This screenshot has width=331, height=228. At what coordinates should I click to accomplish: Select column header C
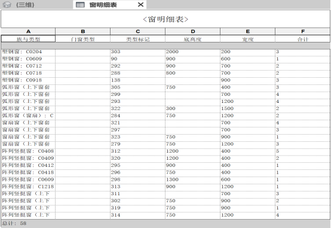pyautogui.click(x=137, y=32)
